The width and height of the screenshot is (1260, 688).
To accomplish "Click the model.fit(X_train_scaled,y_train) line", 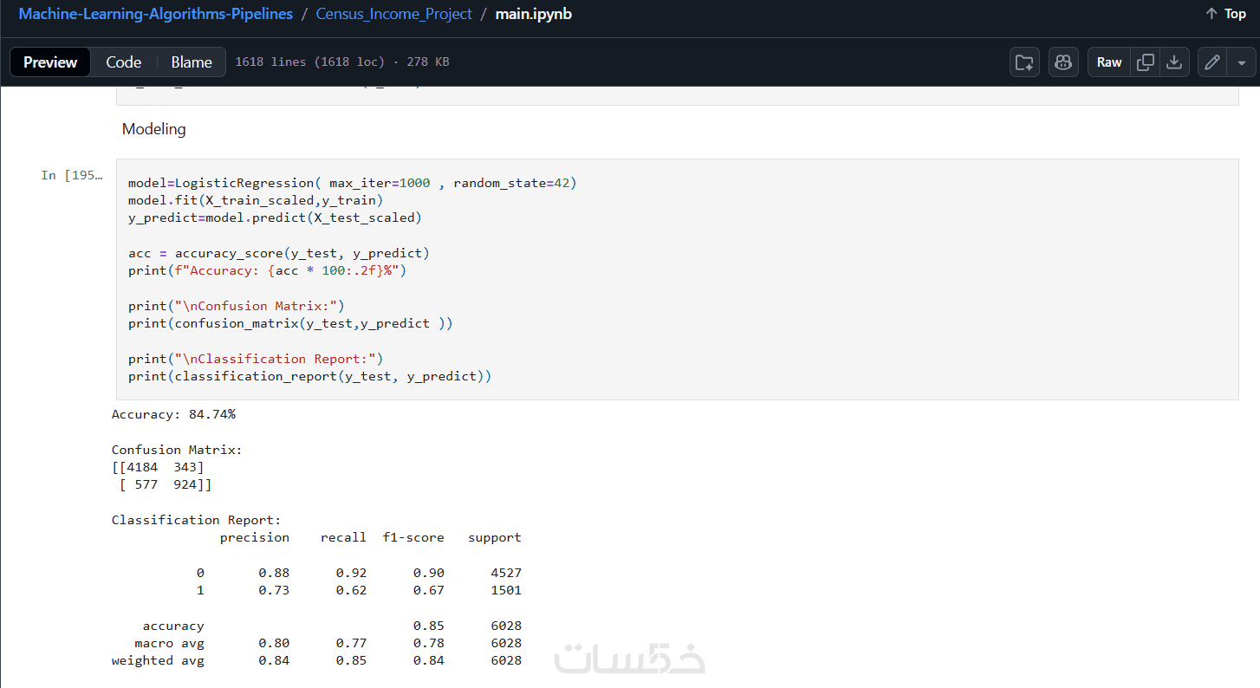I will 256,200.
